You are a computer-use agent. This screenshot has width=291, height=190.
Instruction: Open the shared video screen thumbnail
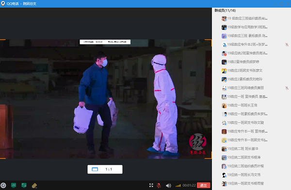[x=106, y=99]
